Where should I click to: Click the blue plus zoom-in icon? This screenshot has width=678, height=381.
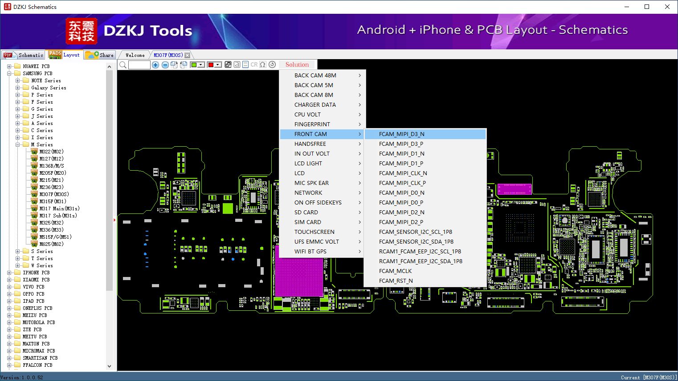155,65
